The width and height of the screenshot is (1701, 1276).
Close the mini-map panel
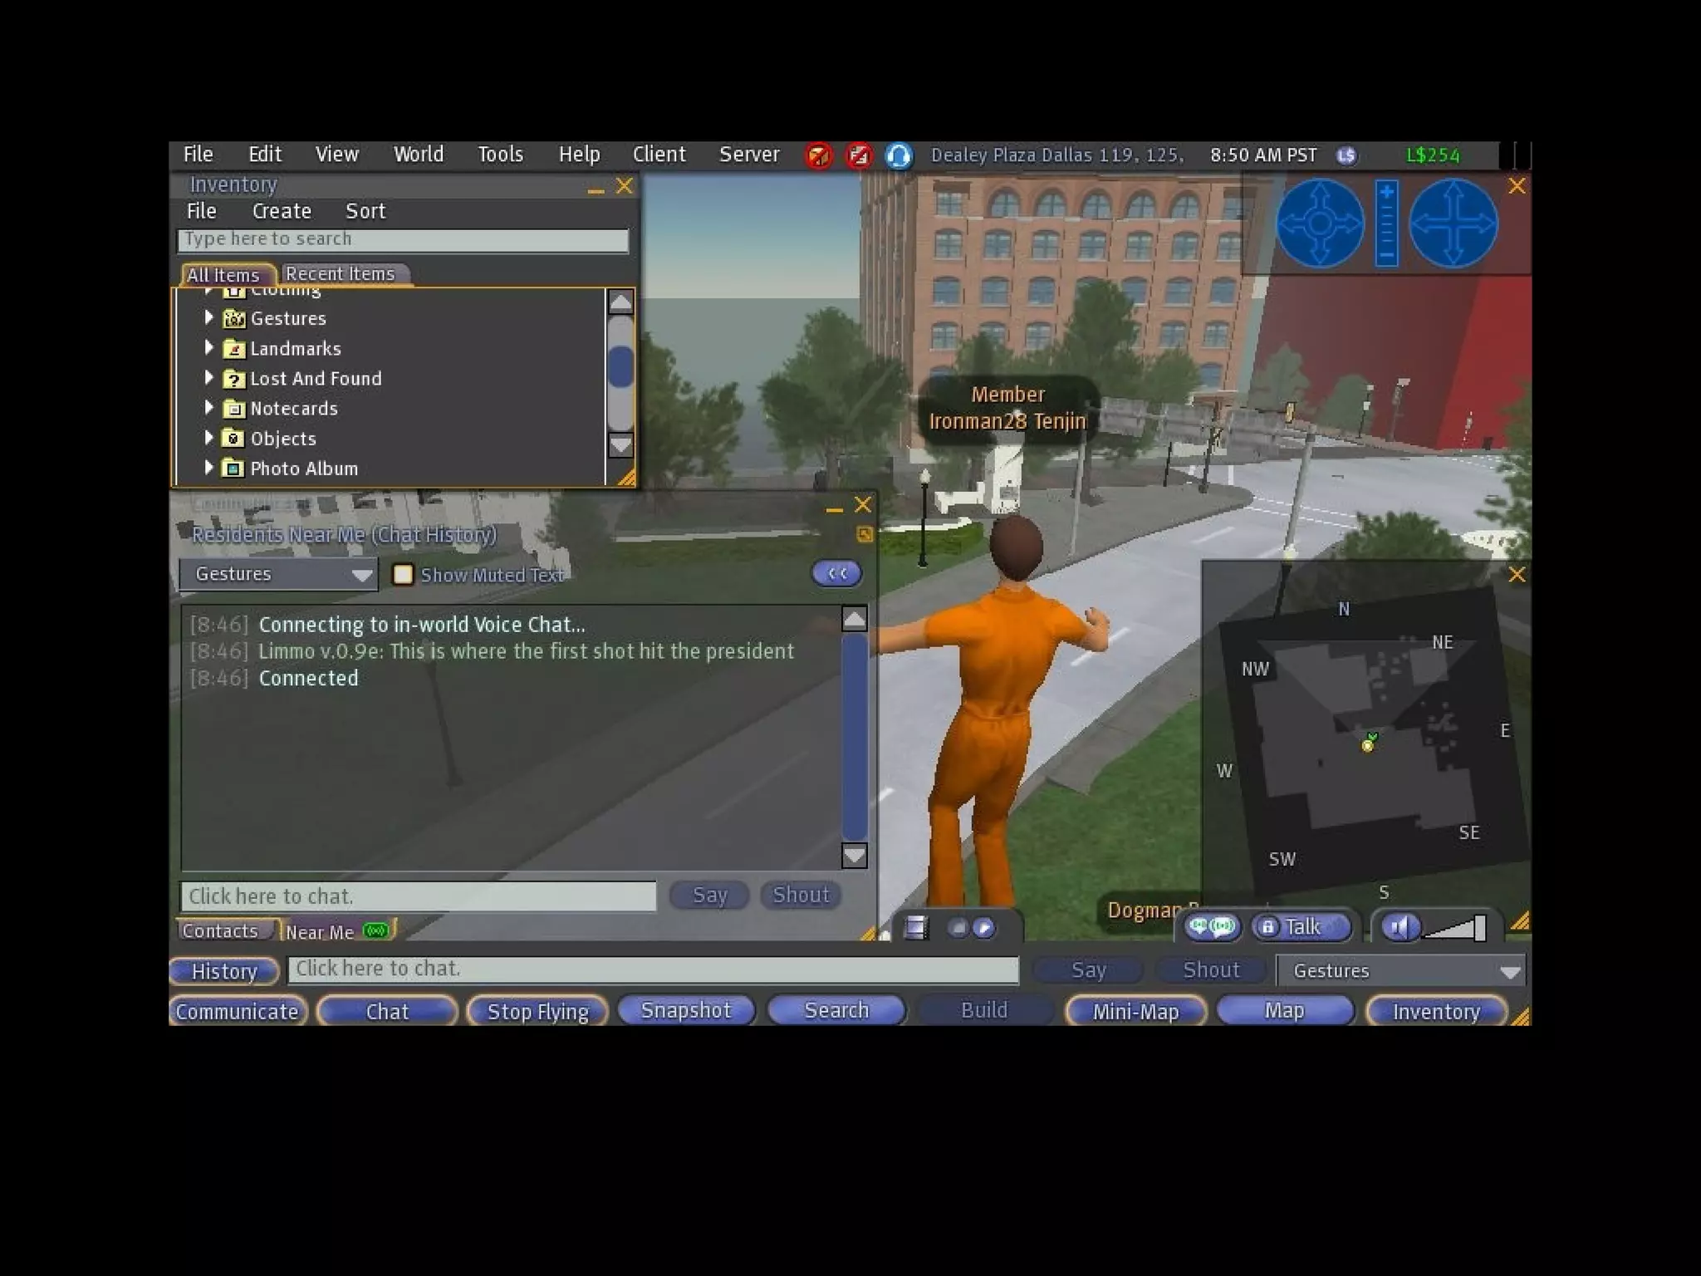coord(1517,574)
